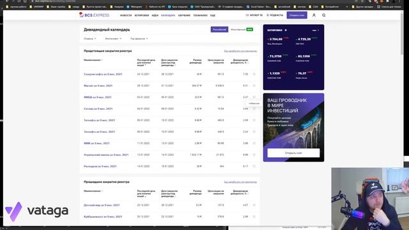
Task: Add Сегежа row to favorites
Action: click(254, 109)
